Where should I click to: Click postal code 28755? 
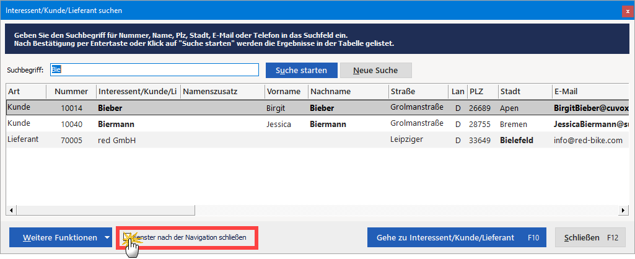480,125
